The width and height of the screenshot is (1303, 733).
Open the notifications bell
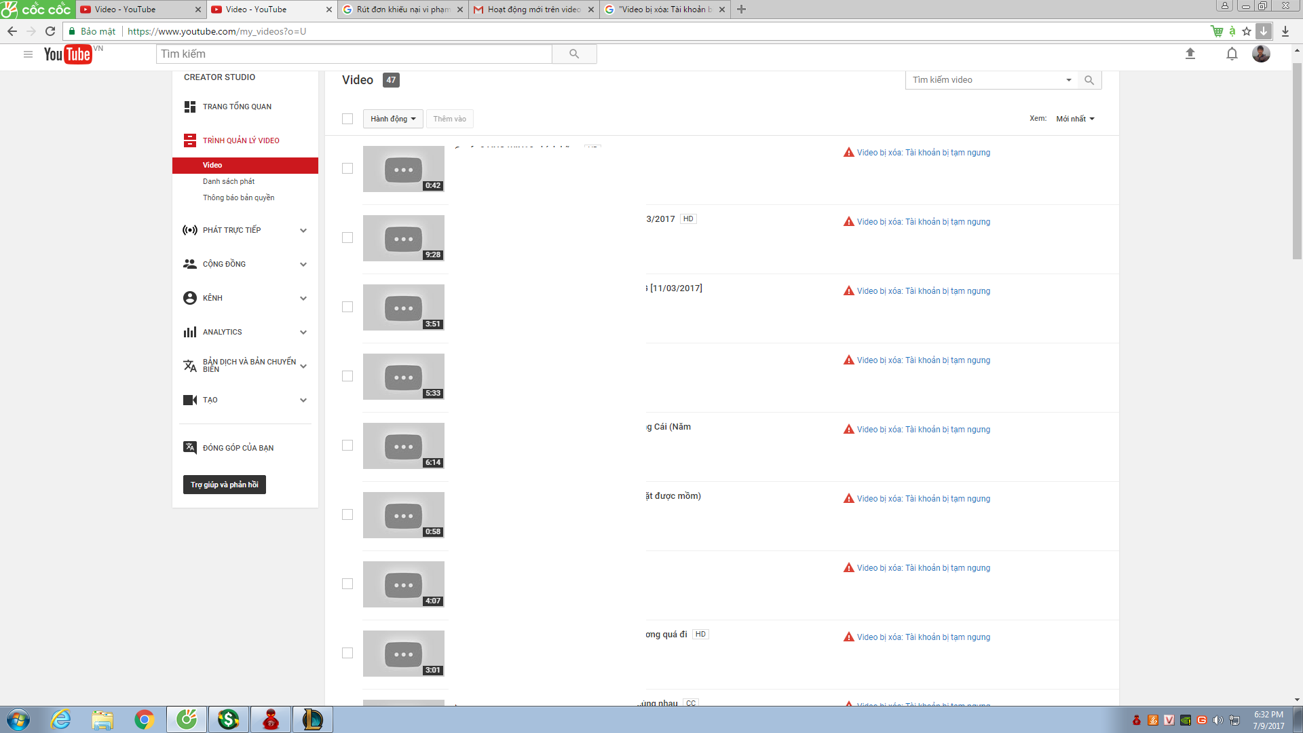click(1232, 54)
